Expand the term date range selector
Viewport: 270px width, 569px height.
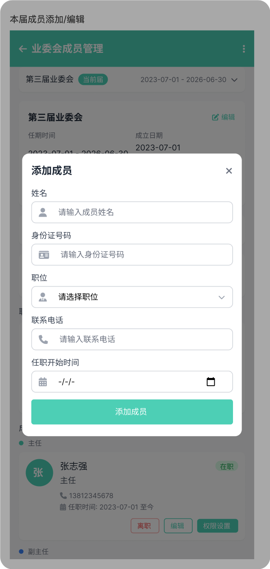click(x=234, y=80)
